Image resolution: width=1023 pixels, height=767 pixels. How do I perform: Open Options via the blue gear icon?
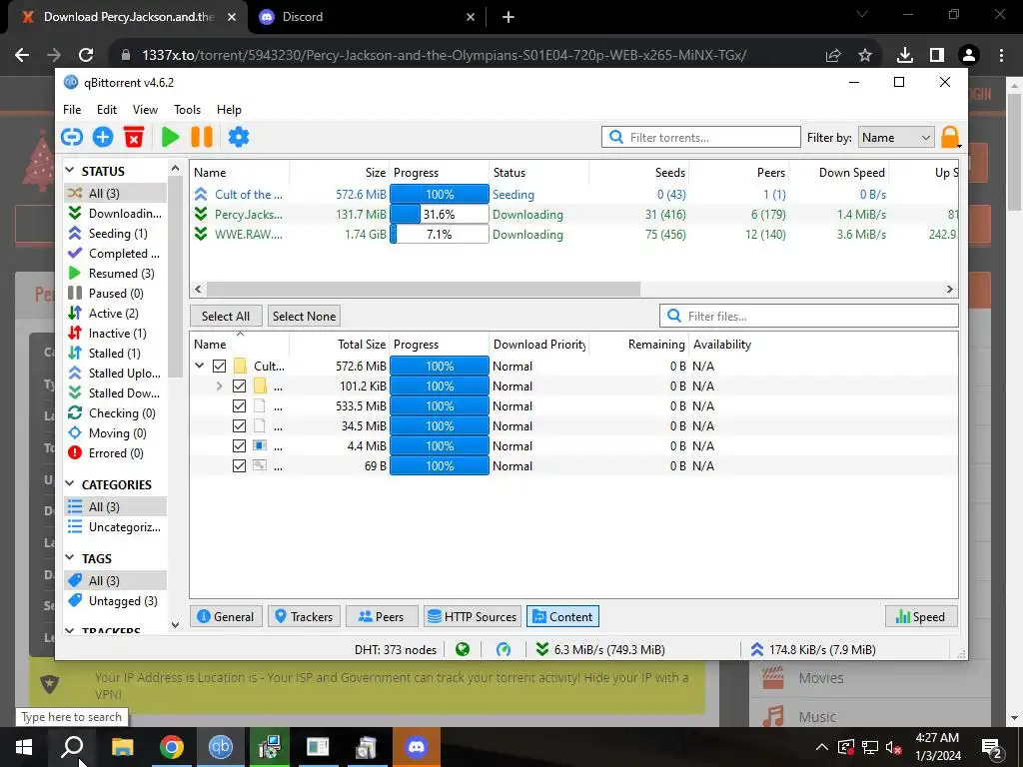click(x=238, y=137)
